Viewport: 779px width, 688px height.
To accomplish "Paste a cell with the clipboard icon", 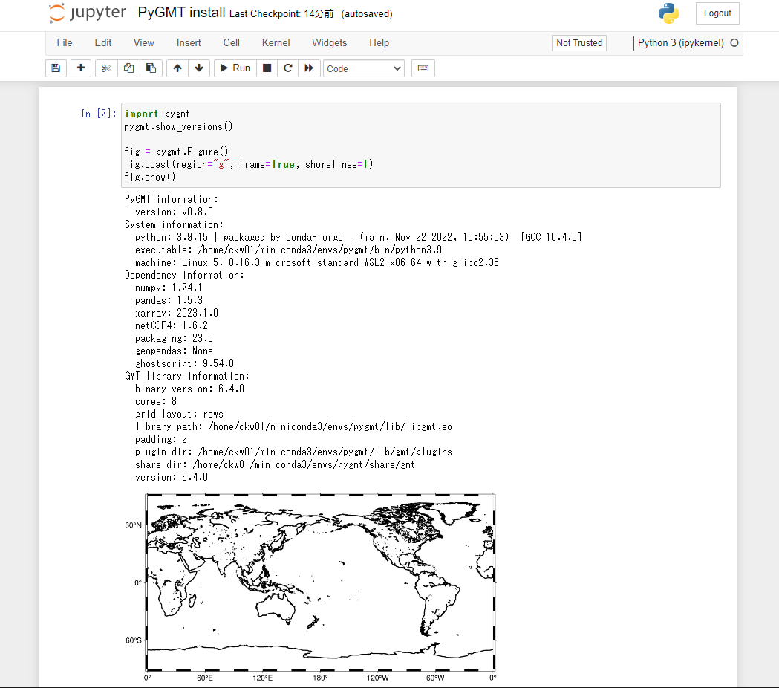I will pos(150,68).
